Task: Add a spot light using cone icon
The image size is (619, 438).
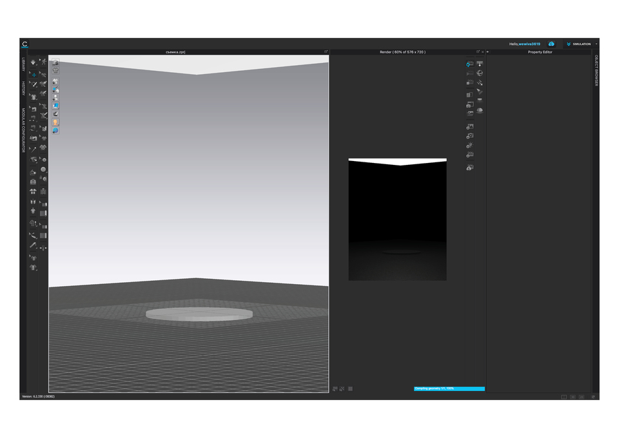Action: (x=480, y=91)
